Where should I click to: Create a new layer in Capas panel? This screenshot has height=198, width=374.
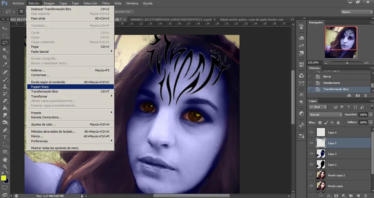(x=358, y=196)
